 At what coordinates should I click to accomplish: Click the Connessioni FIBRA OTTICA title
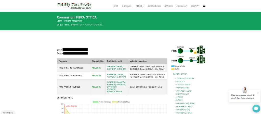tap(77, 17)
